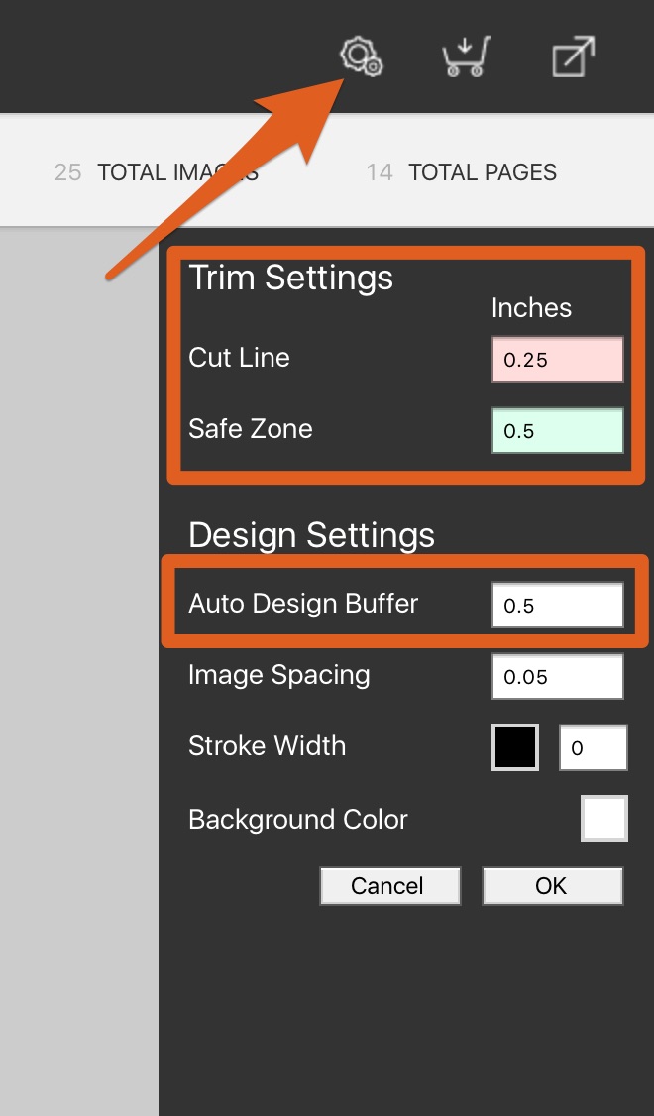
Task: Focus the Image Spacing input
Action: (x=557, y=676)
